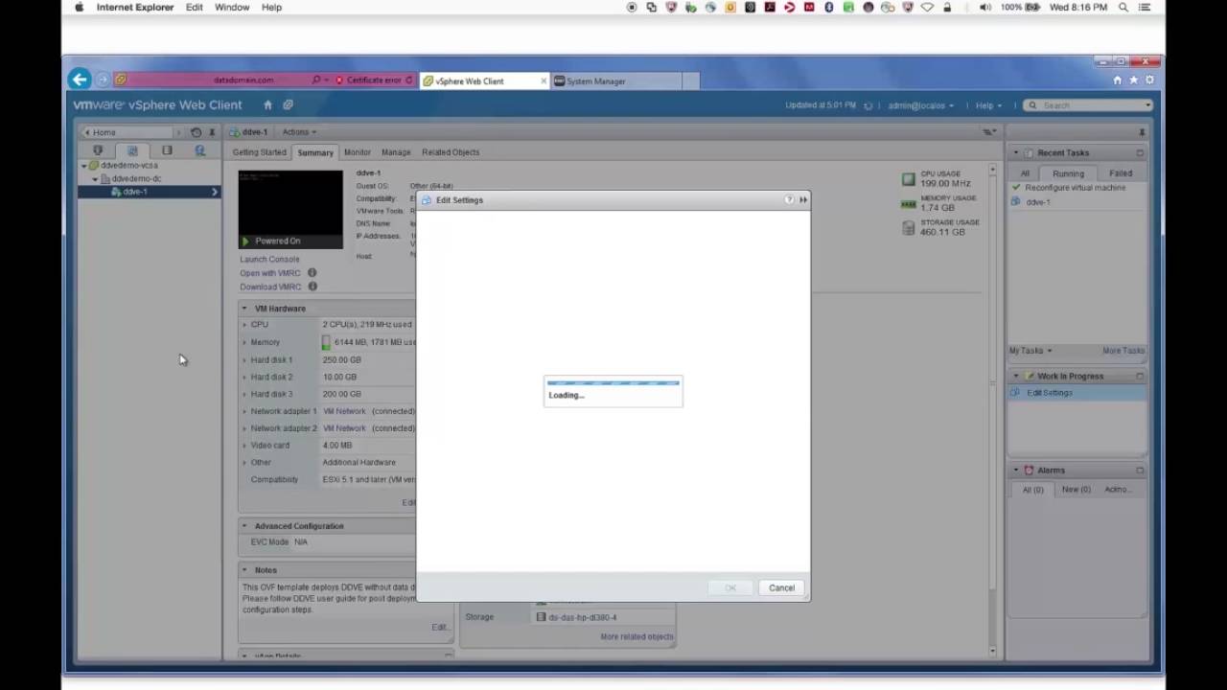Click the macOS volume icon in menu bar
This screenshot has height=690, width=1227.
tap(984, 7)
